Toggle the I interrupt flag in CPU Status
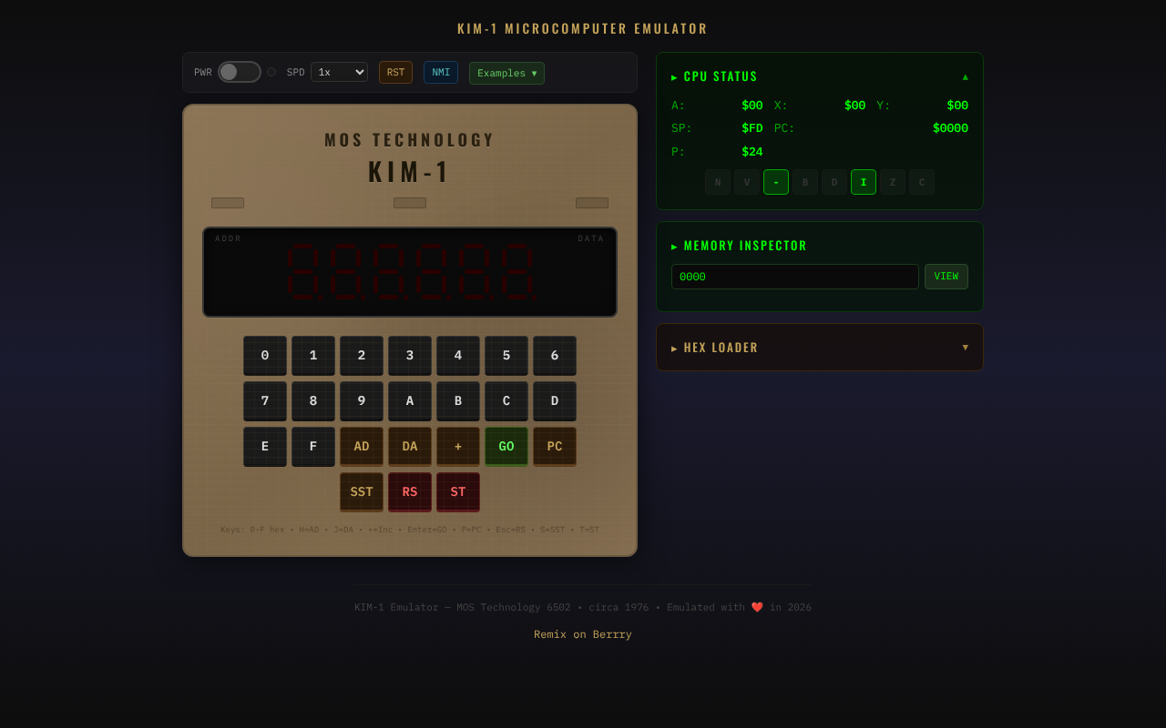 [863, 181]
